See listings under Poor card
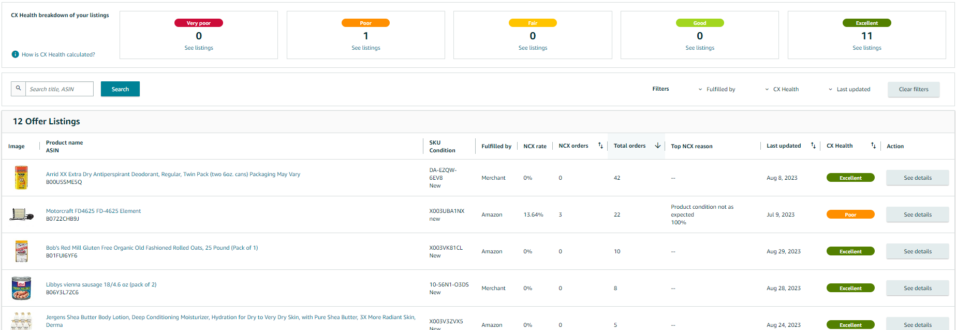 [366, 48]
